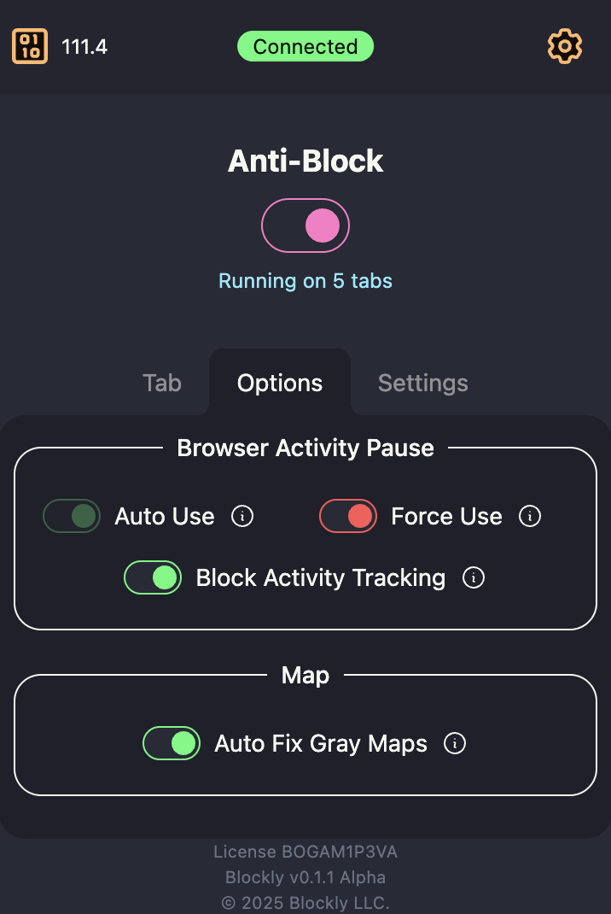Click the 111.4 version number

coord(84,46)
